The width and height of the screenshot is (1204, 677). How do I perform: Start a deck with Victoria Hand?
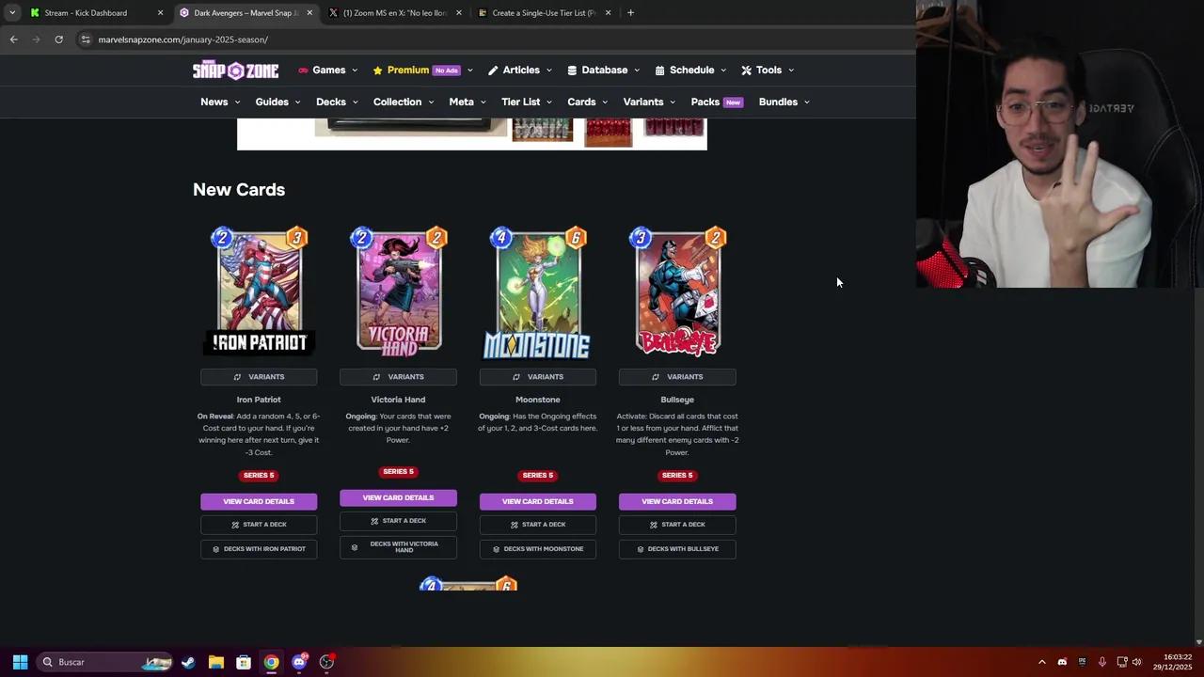398,521
